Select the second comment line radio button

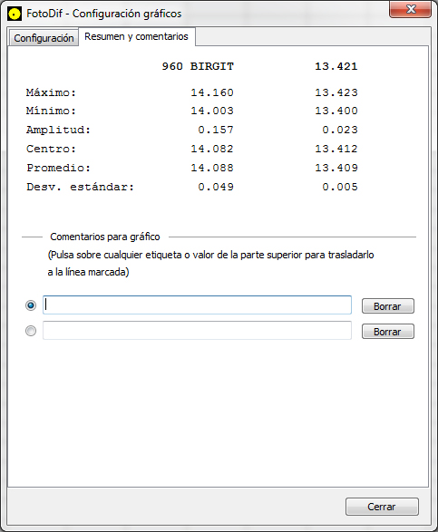pyautogui.click(x=31, y=331)
